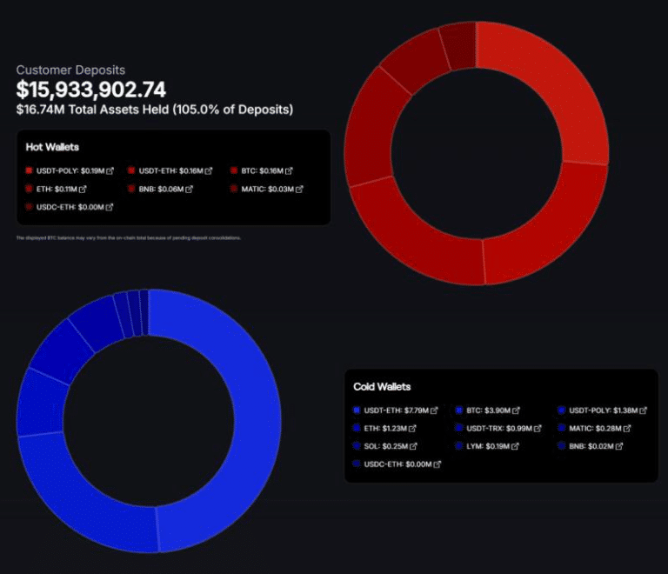Open external link icon beside hot wallet BTC
The width and height of the screenshot is (668, 574).
tap(289, 170)
